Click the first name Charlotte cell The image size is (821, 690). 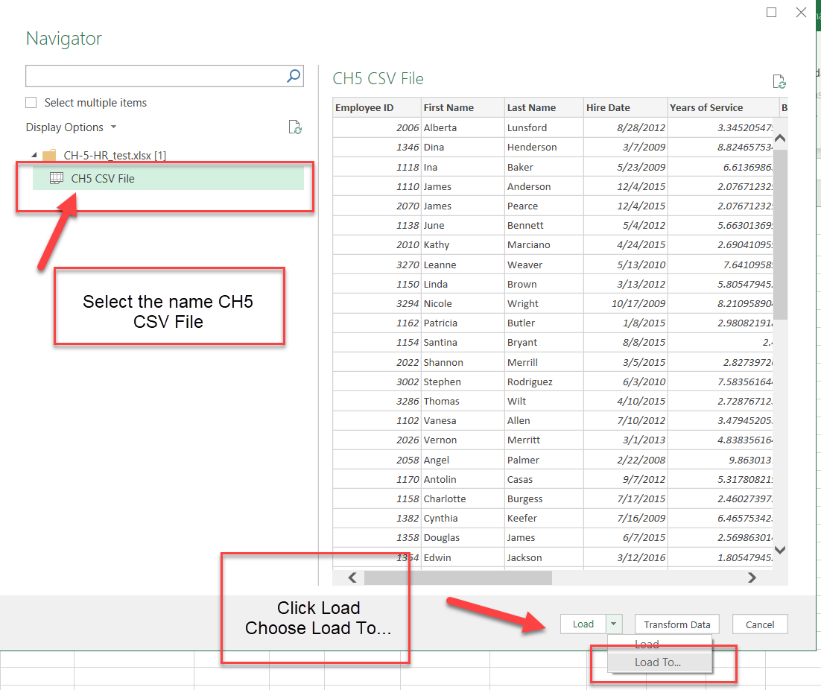coord(463,499)
